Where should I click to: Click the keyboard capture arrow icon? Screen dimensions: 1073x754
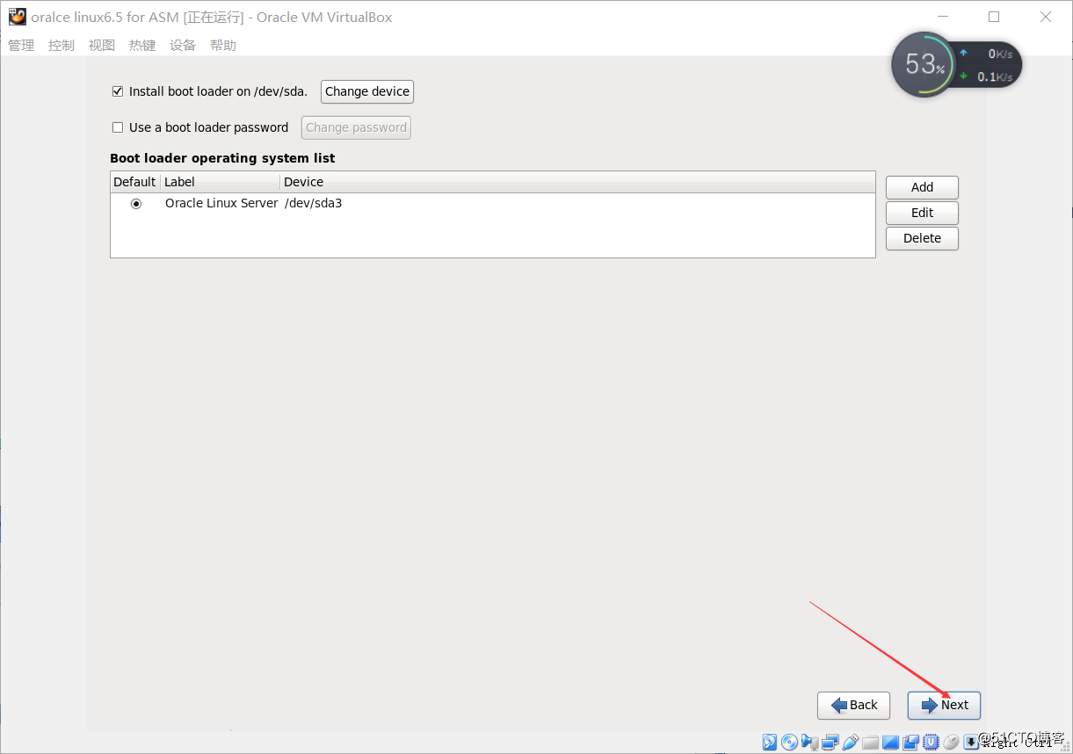pos(971,742)
